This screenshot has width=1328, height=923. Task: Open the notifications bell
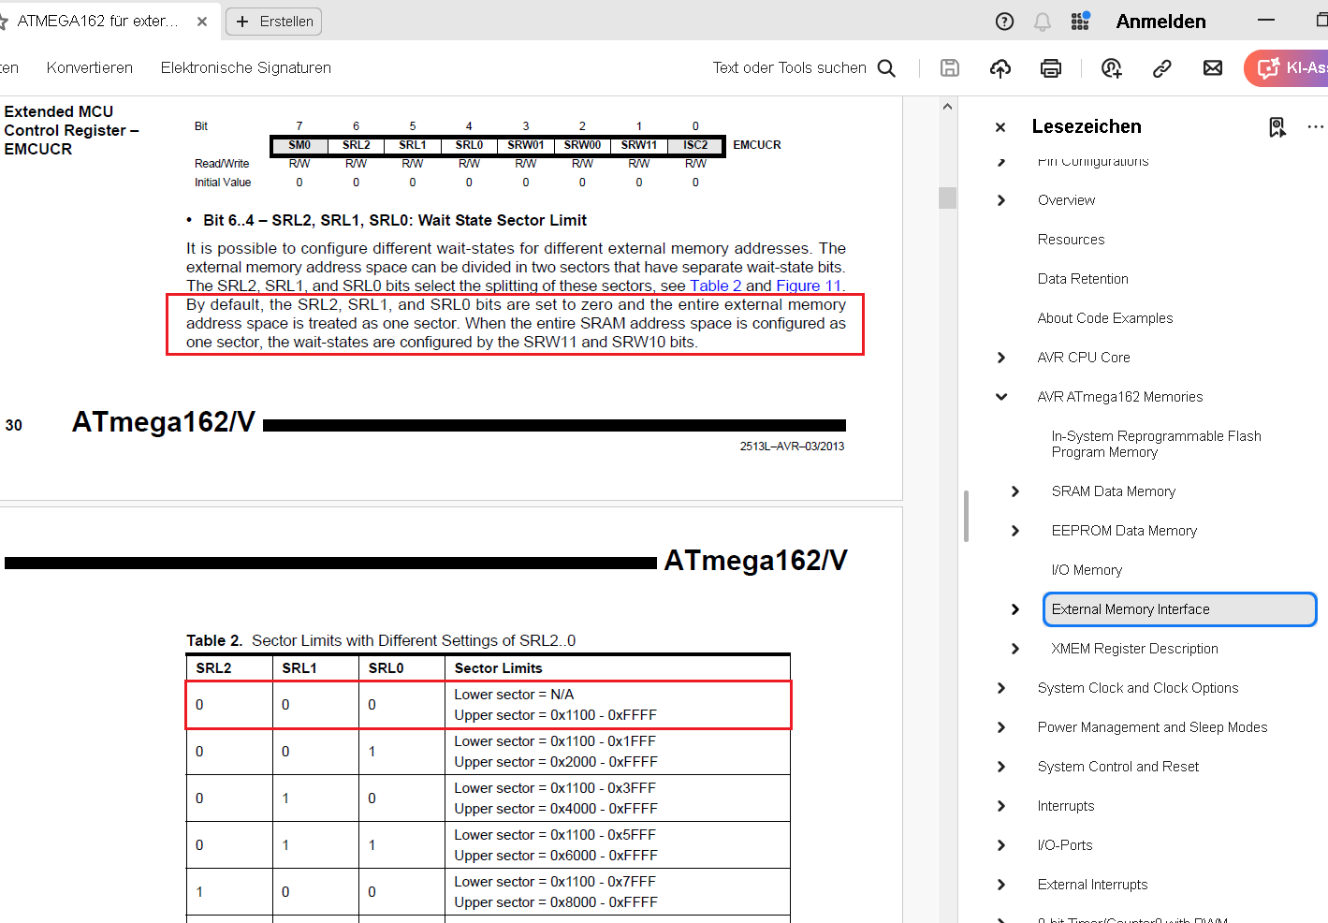pos(1043,22)
